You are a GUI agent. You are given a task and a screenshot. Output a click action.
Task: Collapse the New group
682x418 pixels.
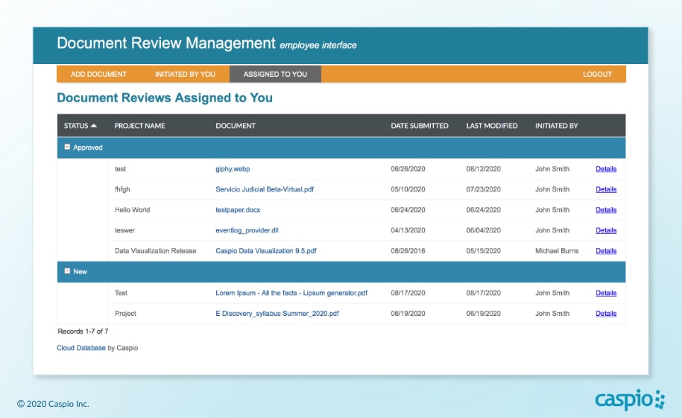[67, 271]
